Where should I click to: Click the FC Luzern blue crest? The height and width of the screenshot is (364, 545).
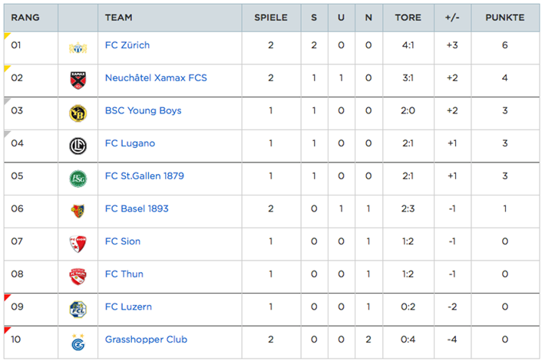[78, 309]
